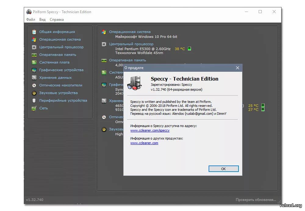The image size is (305, 211).
Task: Click the disc icon beside sidebar Оптические накопители
Action: (34, 85)
